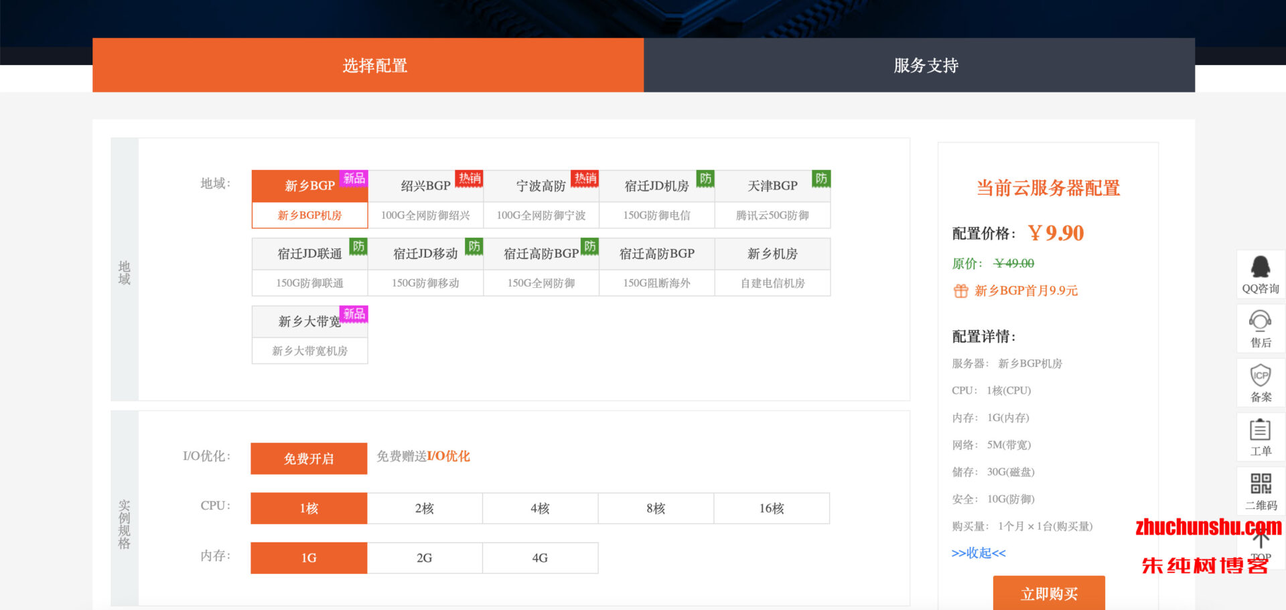Click 150G防御联通 description text
The width and height of the screenshot is (1286, 610).
click(309, 283)
